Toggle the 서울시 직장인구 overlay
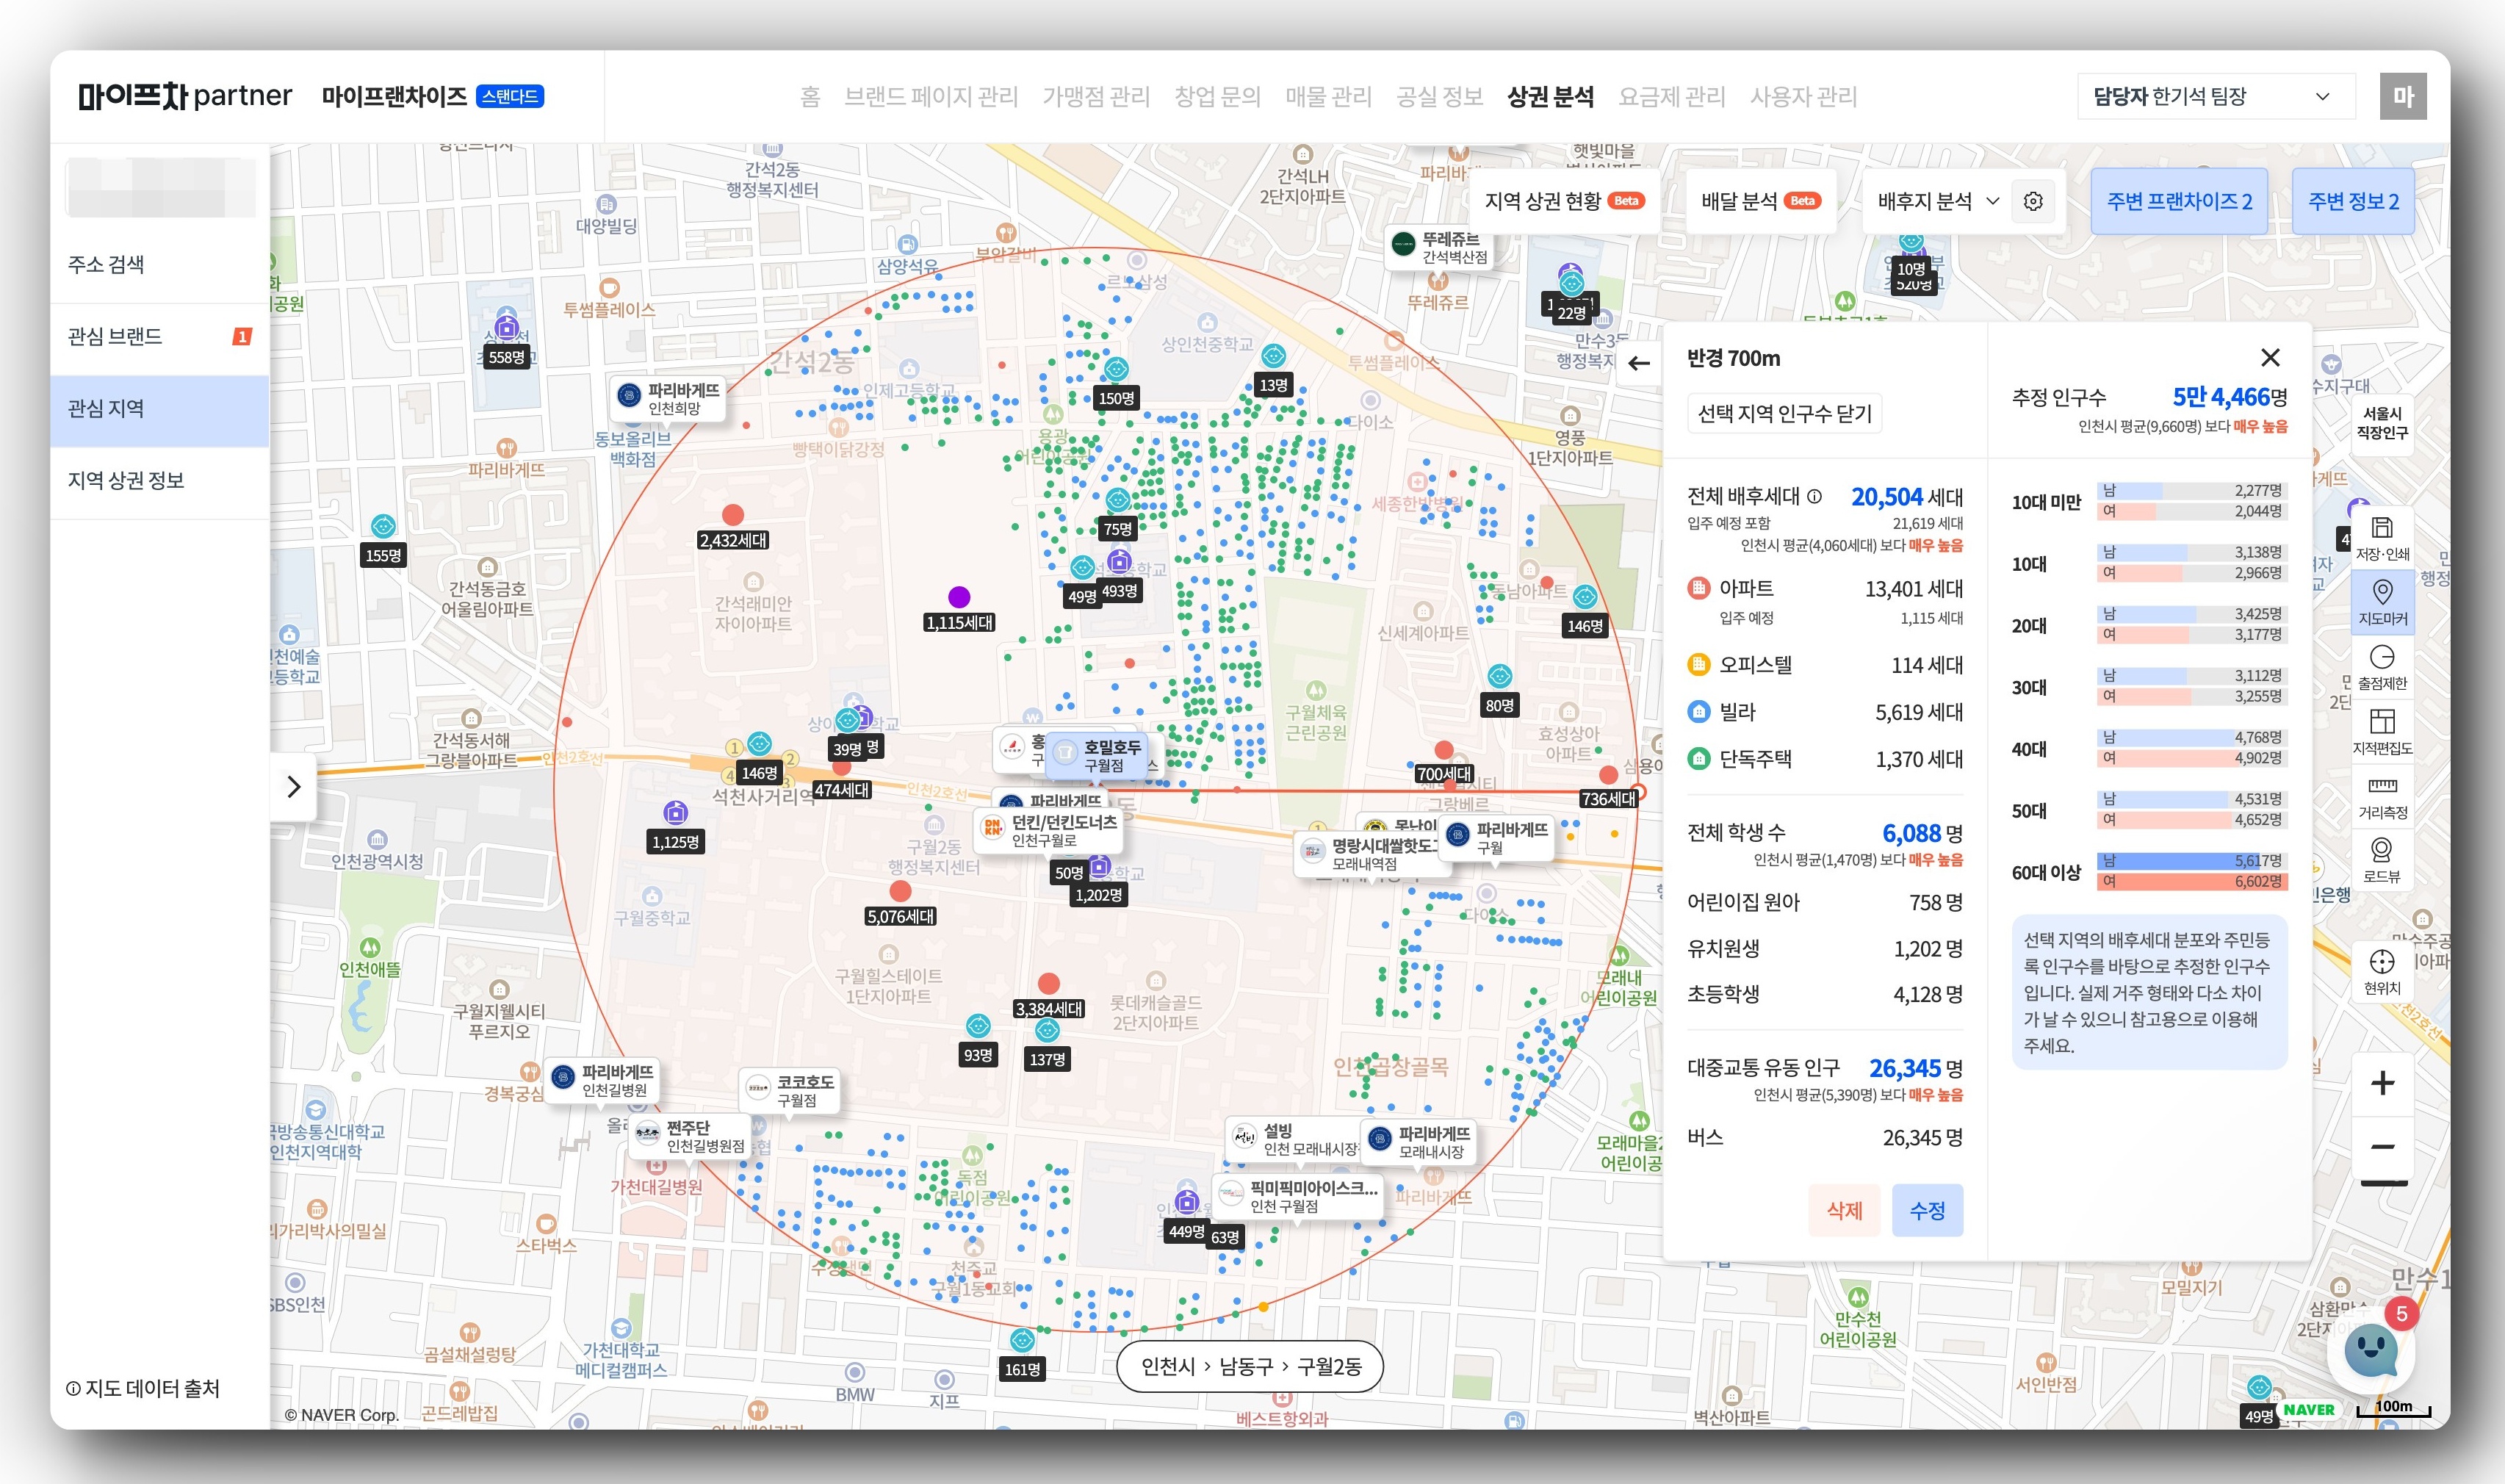The image size is (2505, 1484). click(x=2381, y=423)
